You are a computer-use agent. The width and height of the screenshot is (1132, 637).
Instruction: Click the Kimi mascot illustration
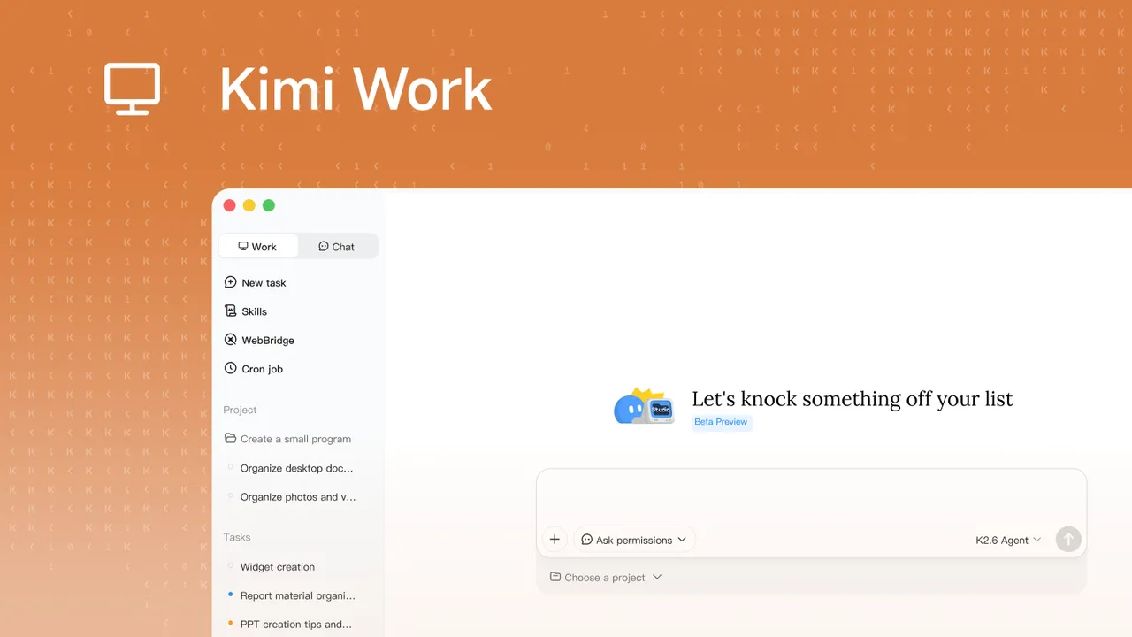pos(644,406)
